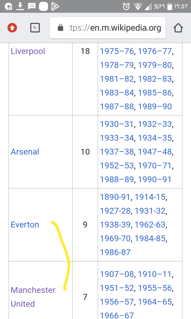Open the 1970–71 season link
191x319 pixels.
click(155, 165)
